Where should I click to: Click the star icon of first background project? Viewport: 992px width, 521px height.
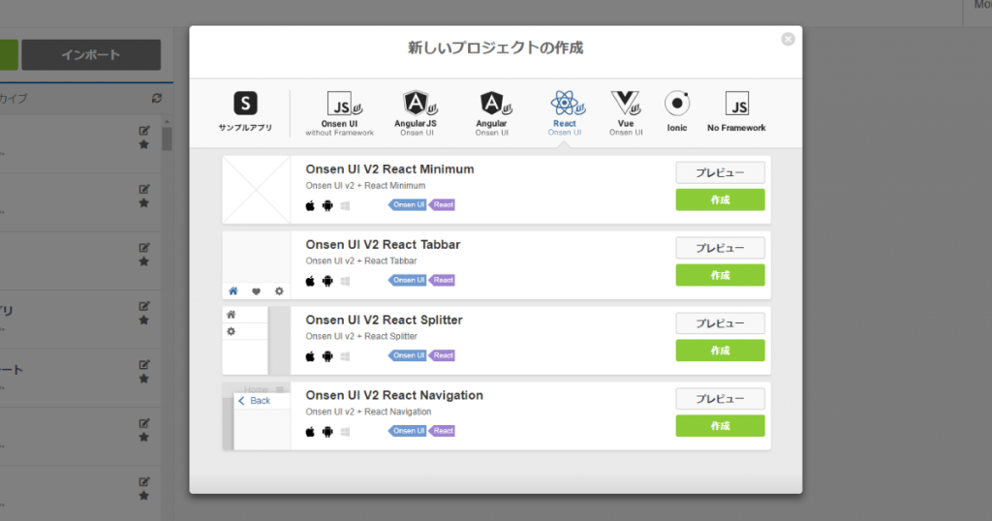pos(144,145)
